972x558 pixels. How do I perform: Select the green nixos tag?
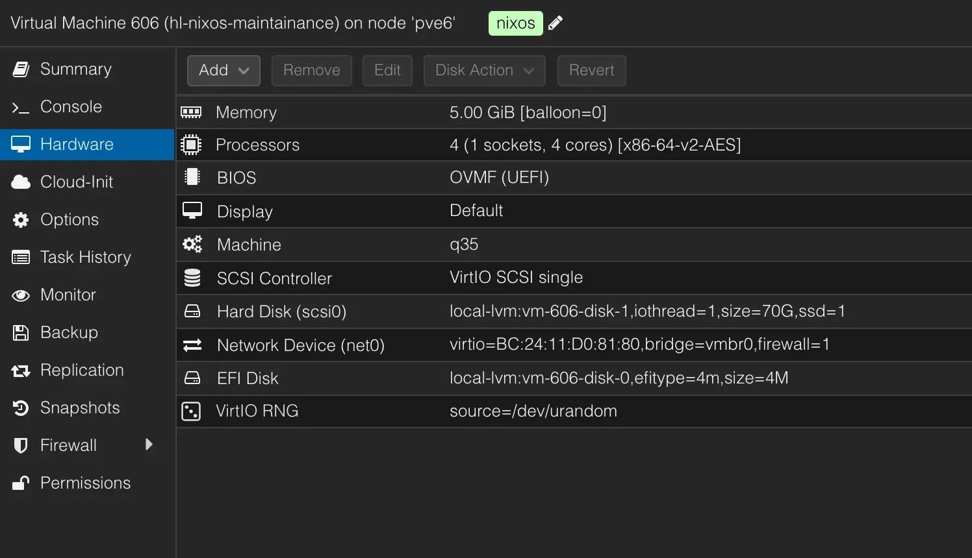[x=515, y=23]
